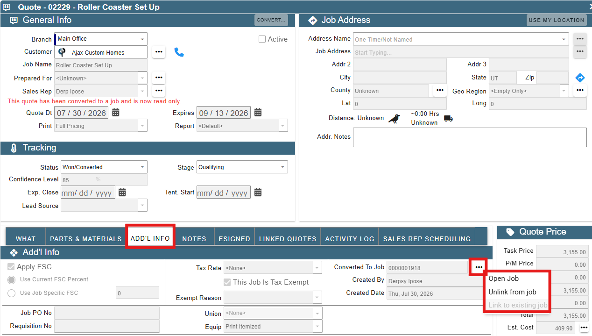Switch to the Activity Log tab

350,238
